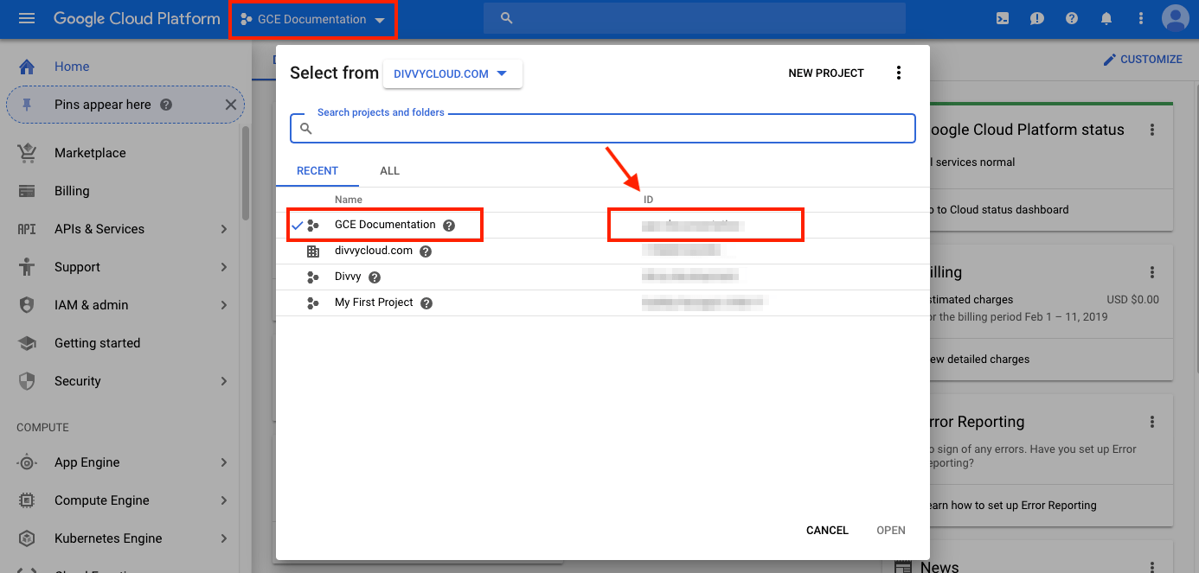Open App Engine in sidebar
This screenshot has width=1199, height=573.
(87, 462)
